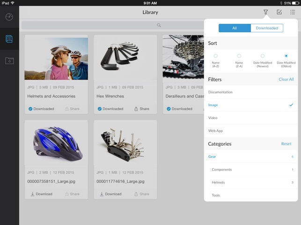Click the Helmets and Accessories title

(x=51, y=96)
